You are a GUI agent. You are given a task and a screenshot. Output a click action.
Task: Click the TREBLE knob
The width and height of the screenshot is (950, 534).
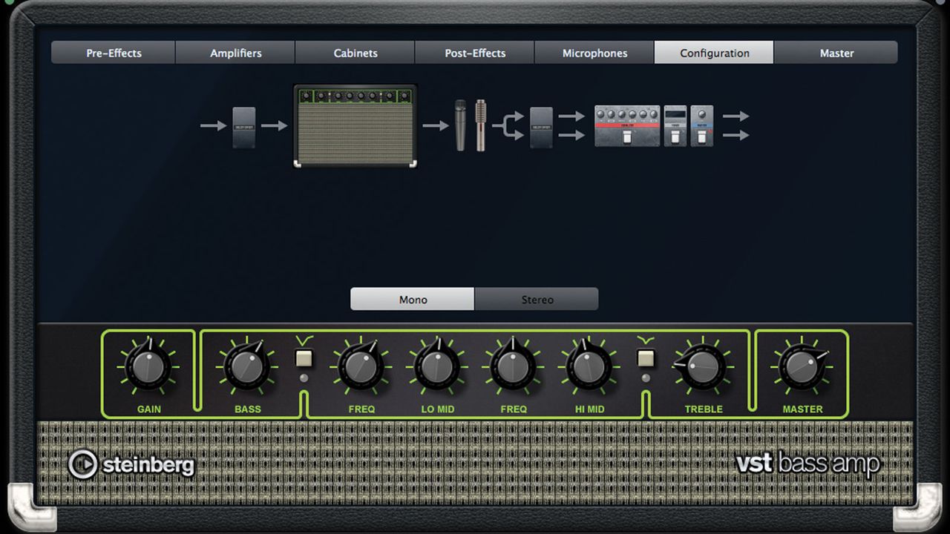(703, 366)
